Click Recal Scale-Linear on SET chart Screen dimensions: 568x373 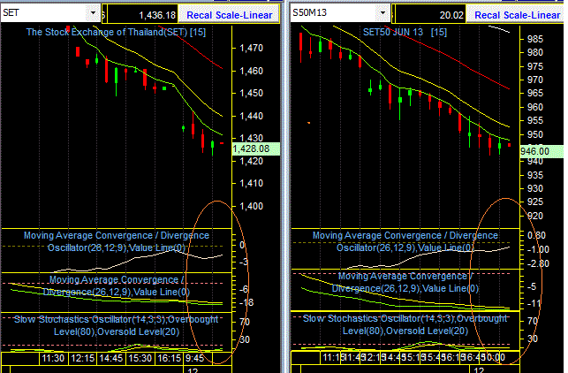point(230,15)
